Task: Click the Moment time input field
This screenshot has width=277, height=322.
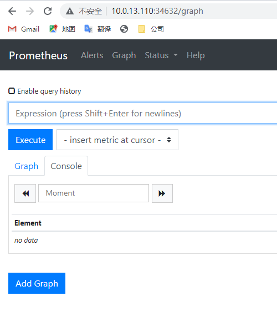Action: tap(94, 193)
